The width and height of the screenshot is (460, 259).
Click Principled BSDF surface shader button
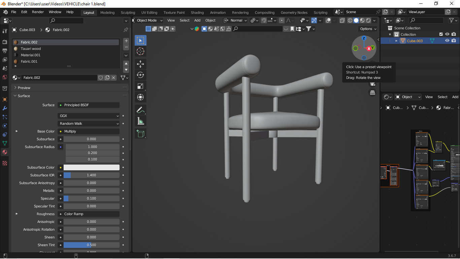coord(89,105)
